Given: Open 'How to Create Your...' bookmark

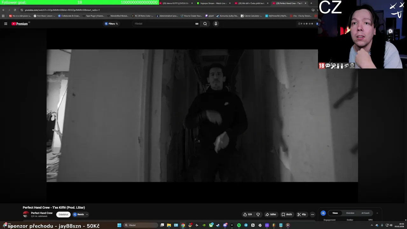Looking at the screenshot, I should click(191, 16).
